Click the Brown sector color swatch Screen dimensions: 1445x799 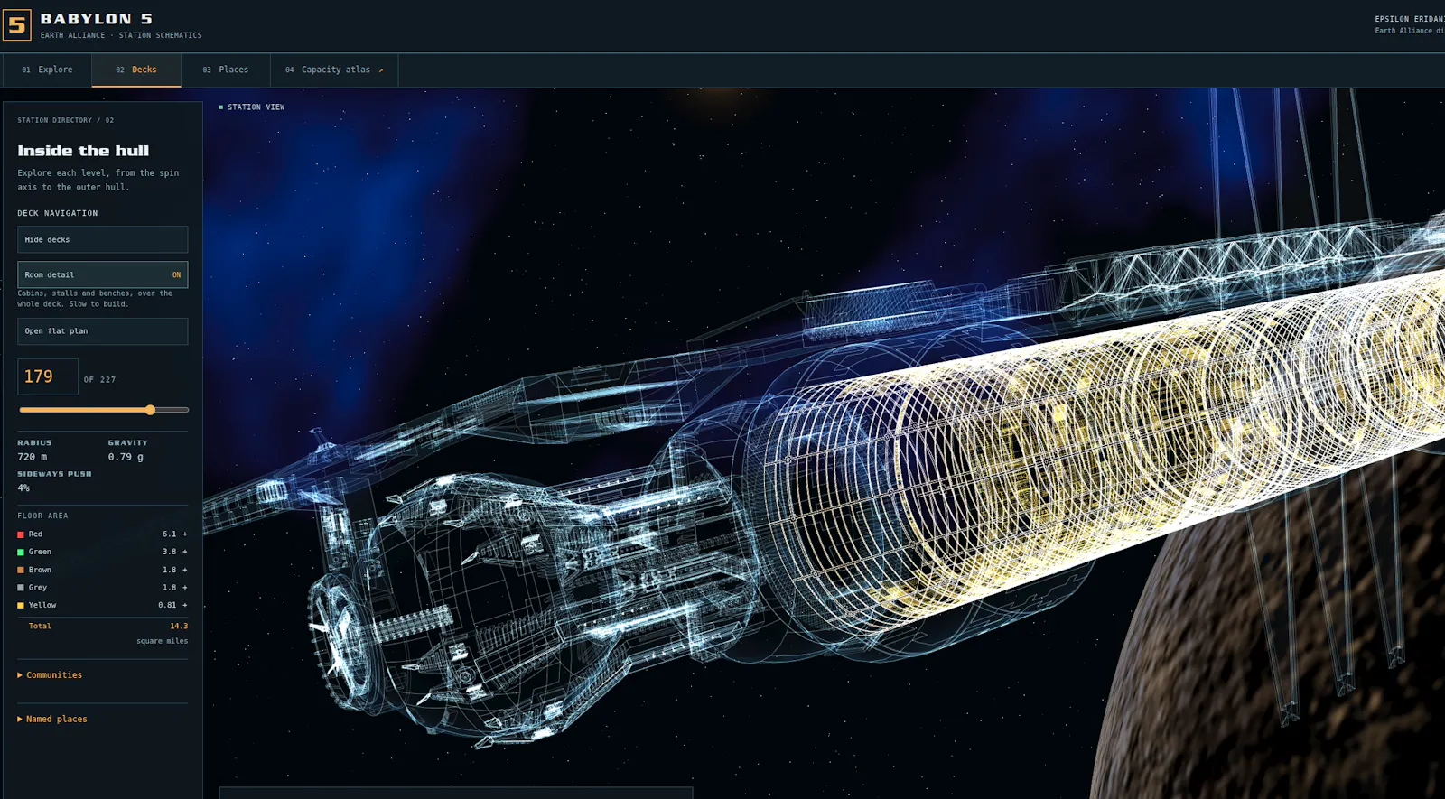(x=21, y=570)
